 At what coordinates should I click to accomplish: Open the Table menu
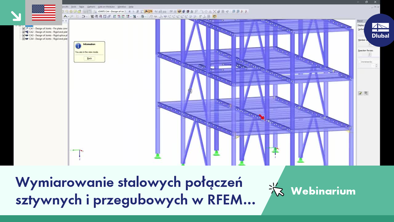[x=81, y=7]
